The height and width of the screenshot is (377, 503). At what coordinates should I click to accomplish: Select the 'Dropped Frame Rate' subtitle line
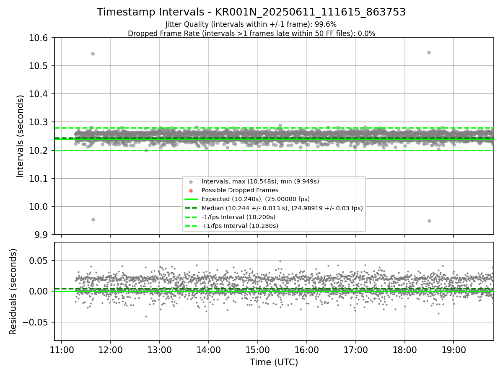click(251, 34)
